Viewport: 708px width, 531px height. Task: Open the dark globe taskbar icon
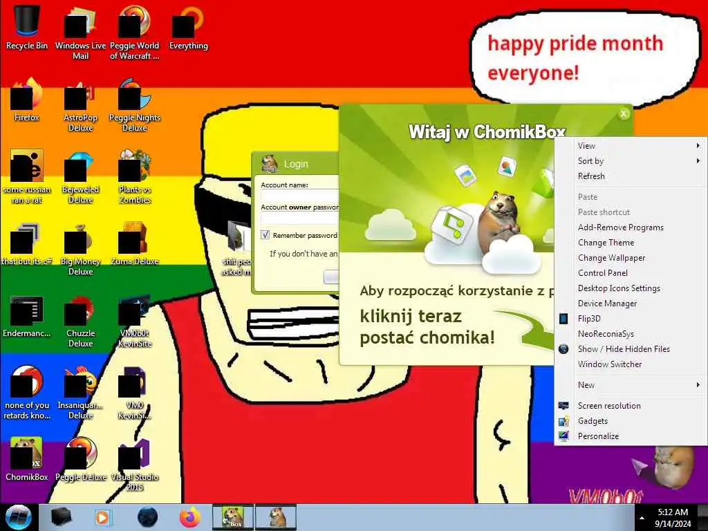point(147,517)
